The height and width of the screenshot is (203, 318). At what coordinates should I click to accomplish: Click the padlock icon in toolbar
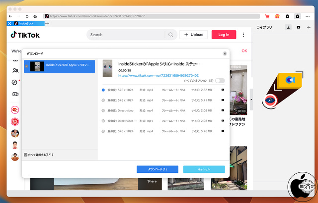click(x=287, y=16)
